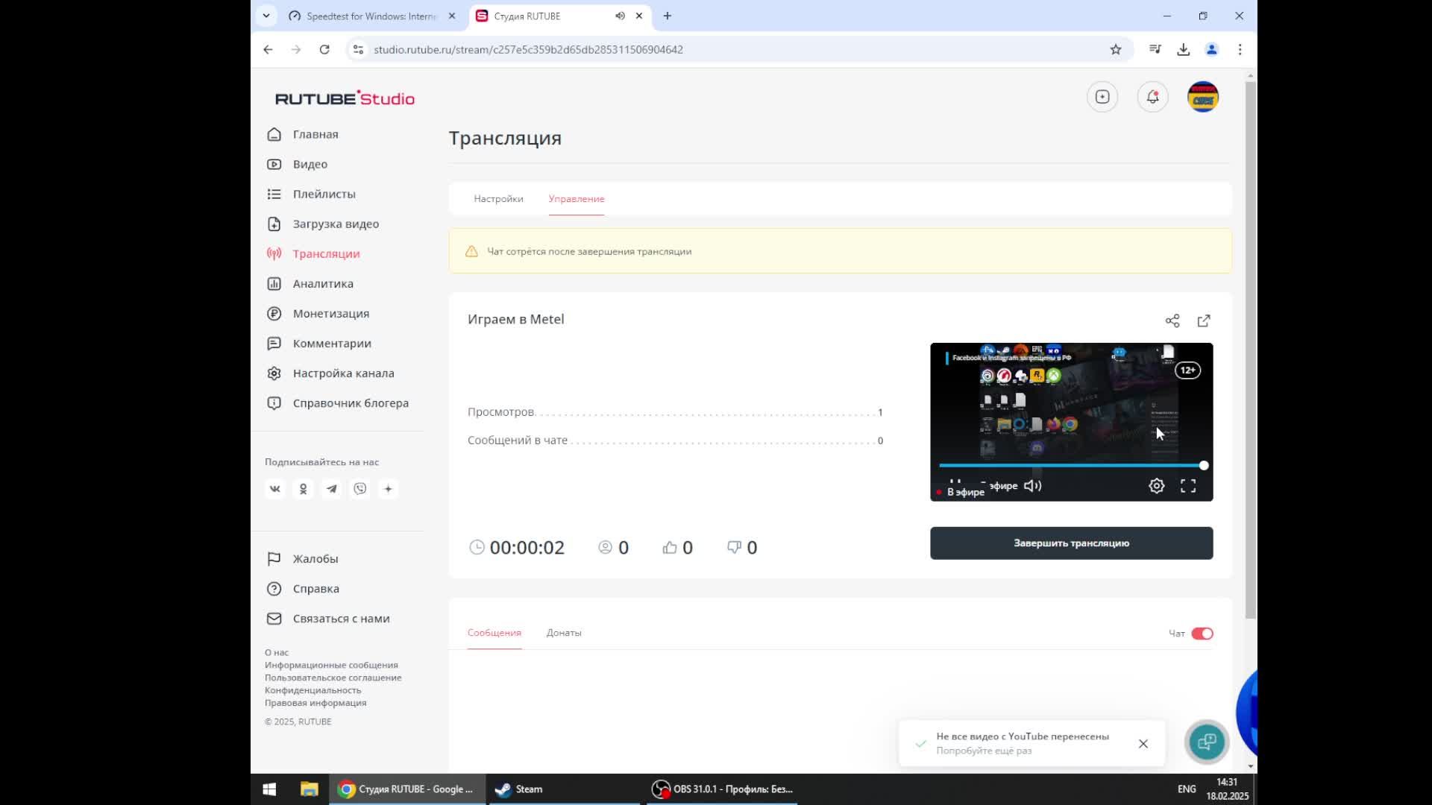This screenshot has height=805, width=1432.
Task: Expand more social networks plus button
Action: tap(389, 489)
